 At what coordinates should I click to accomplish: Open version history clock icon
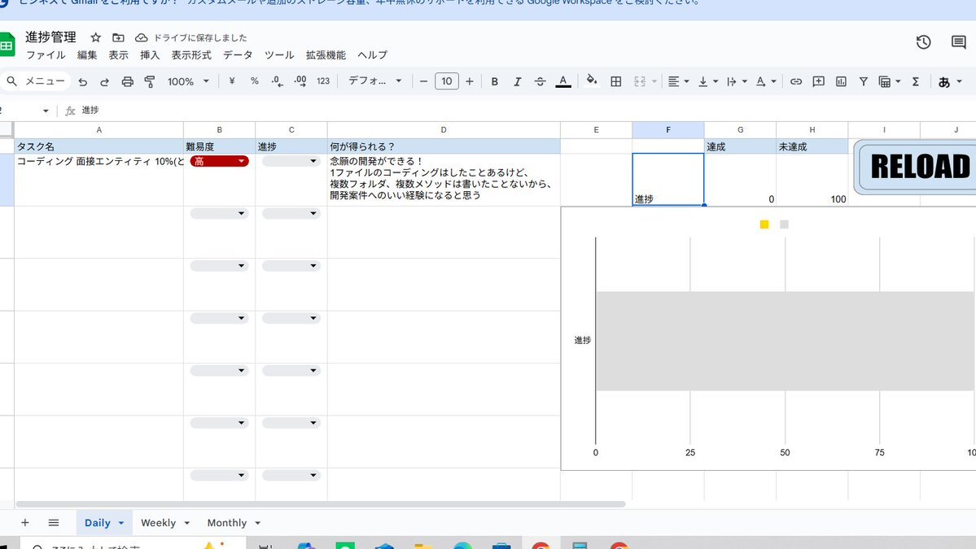pyautogui.click(x=923, y=42)
